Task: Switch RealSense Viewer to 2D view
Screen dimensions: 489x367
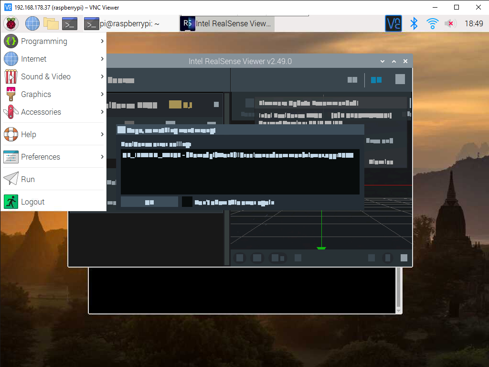Action: [352, 80]
